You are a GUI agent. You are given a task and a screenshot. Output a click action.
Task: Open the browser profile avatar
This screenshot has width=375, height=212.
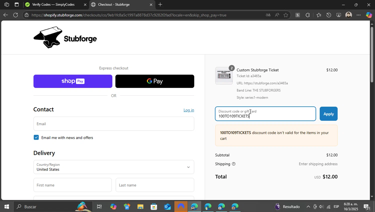coord(348,15)
